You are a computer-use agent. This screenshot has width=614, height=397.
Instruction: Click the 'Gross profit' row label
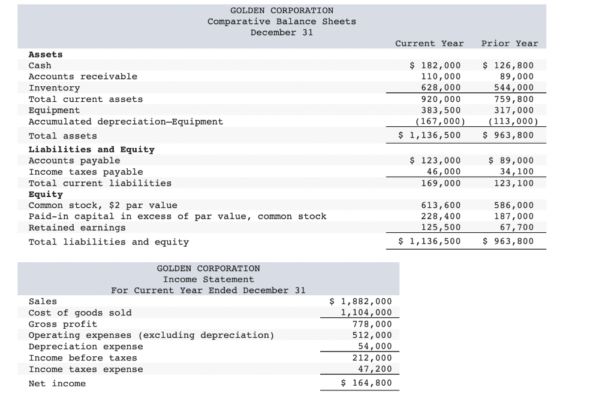[62, 324]
